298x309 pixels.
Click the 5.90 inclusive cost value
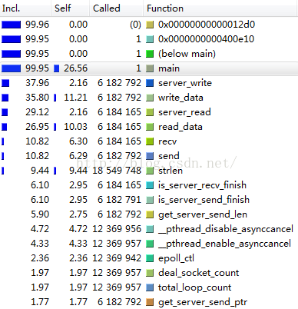point(40,214)
